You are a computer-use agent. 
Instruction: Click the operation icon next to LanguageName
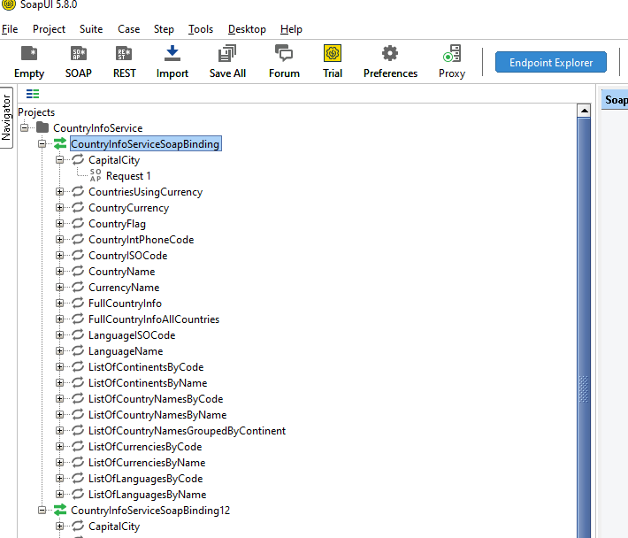click(78, 350)
